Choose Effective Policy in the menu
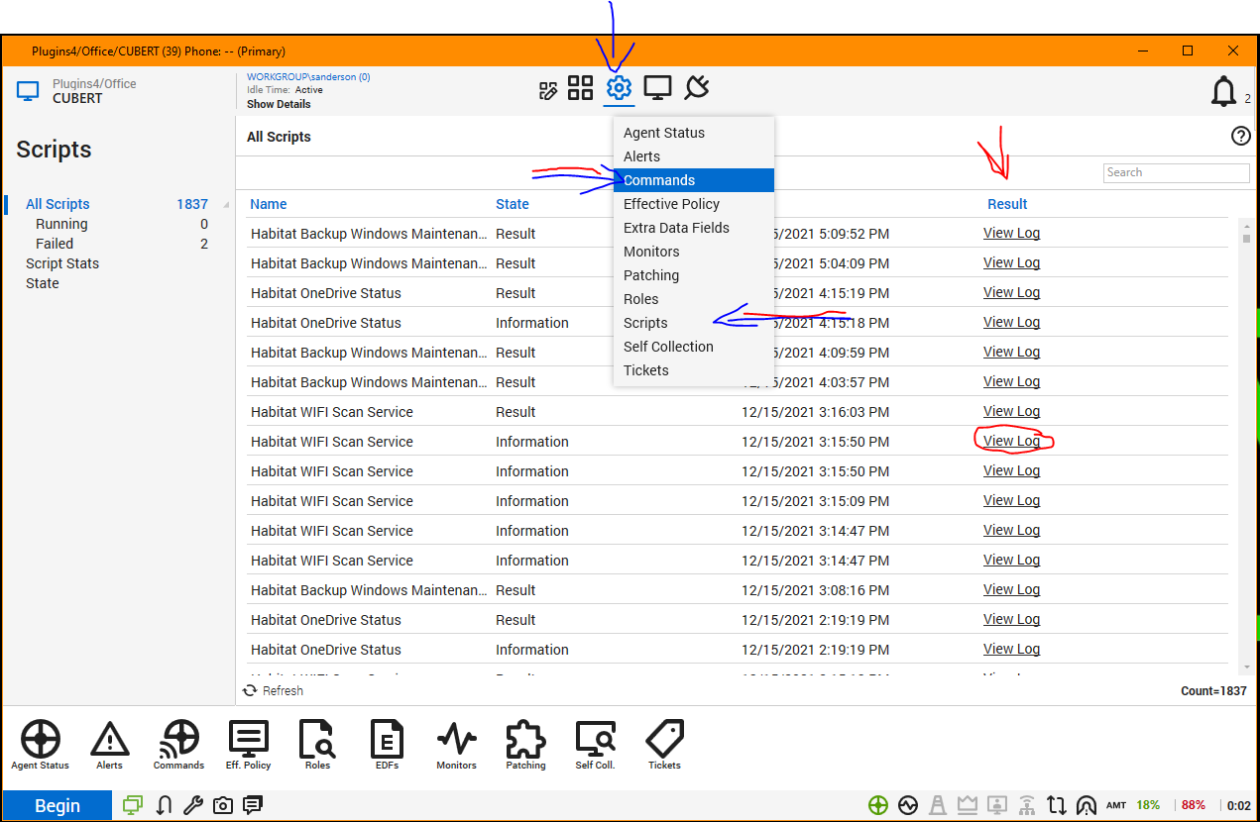This screenshot has height=822, width=1260. tap(671, 204)
